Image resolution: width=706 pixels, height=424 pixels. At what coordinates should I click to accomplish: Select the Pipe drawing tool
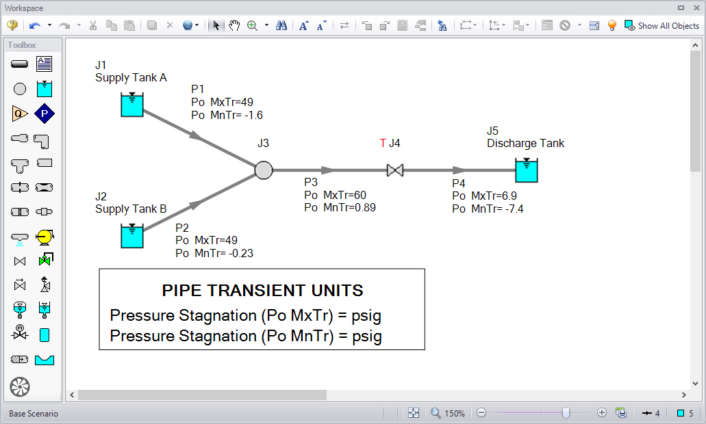19,64
